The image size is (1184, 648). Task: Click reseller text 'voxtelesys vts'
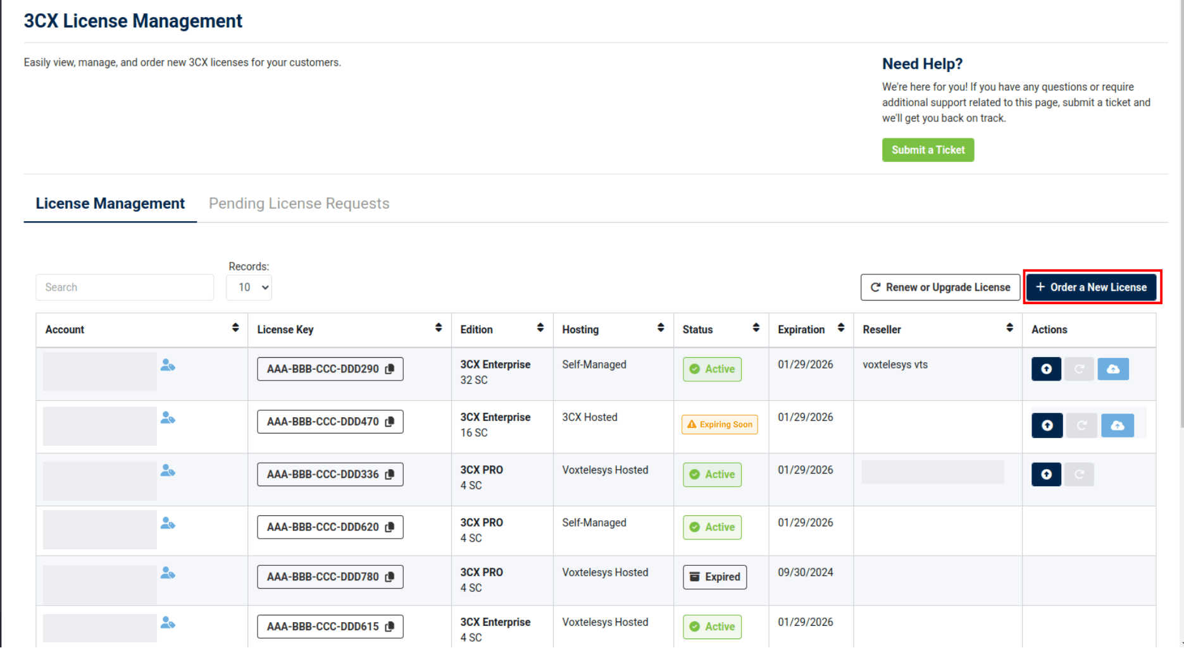coord(895,365)
